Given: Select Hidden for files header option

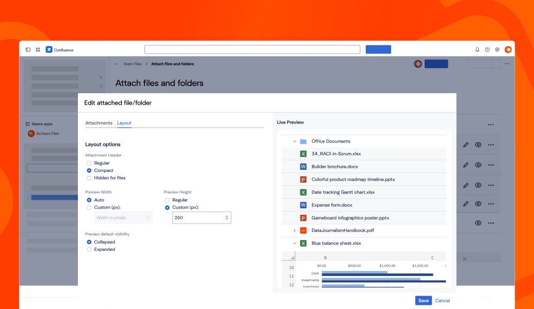Looking at the screenshot, I should (89, 178).
